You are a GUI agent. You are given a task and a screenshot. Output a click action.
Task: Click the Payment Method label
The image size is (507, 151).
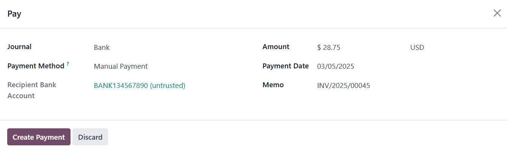point(36,66)
